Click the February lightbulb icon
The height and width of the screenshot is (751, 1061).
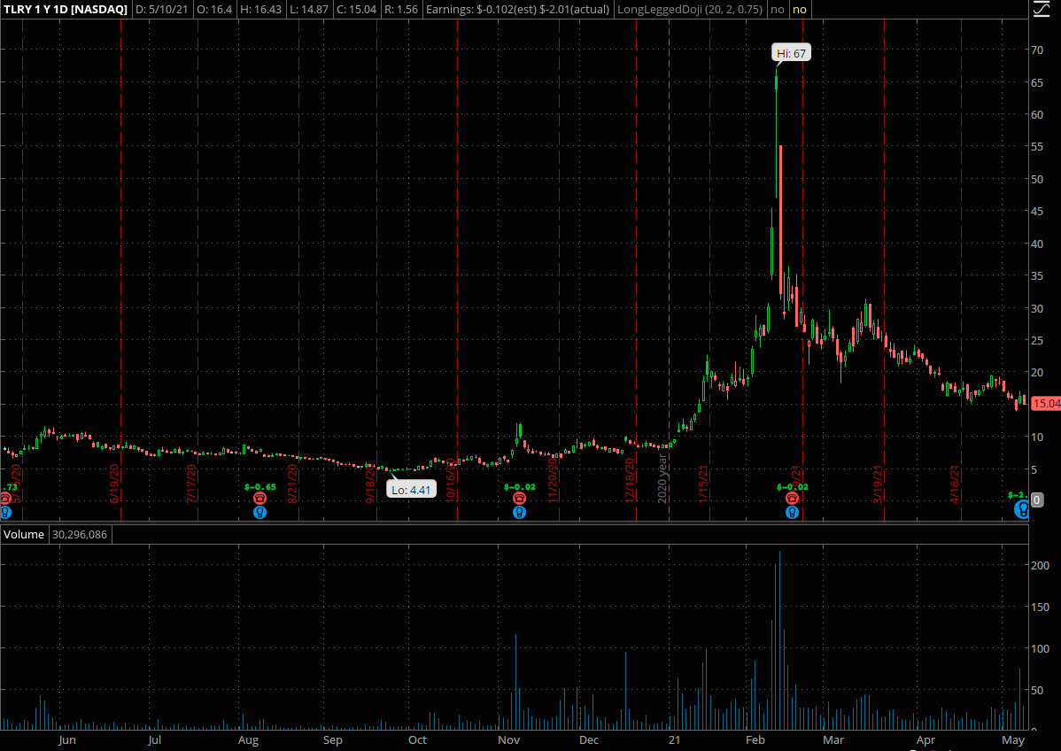[792, 512]
